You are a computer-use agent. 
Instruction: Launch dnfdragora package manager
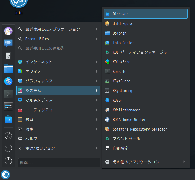[x=146, y=23]
